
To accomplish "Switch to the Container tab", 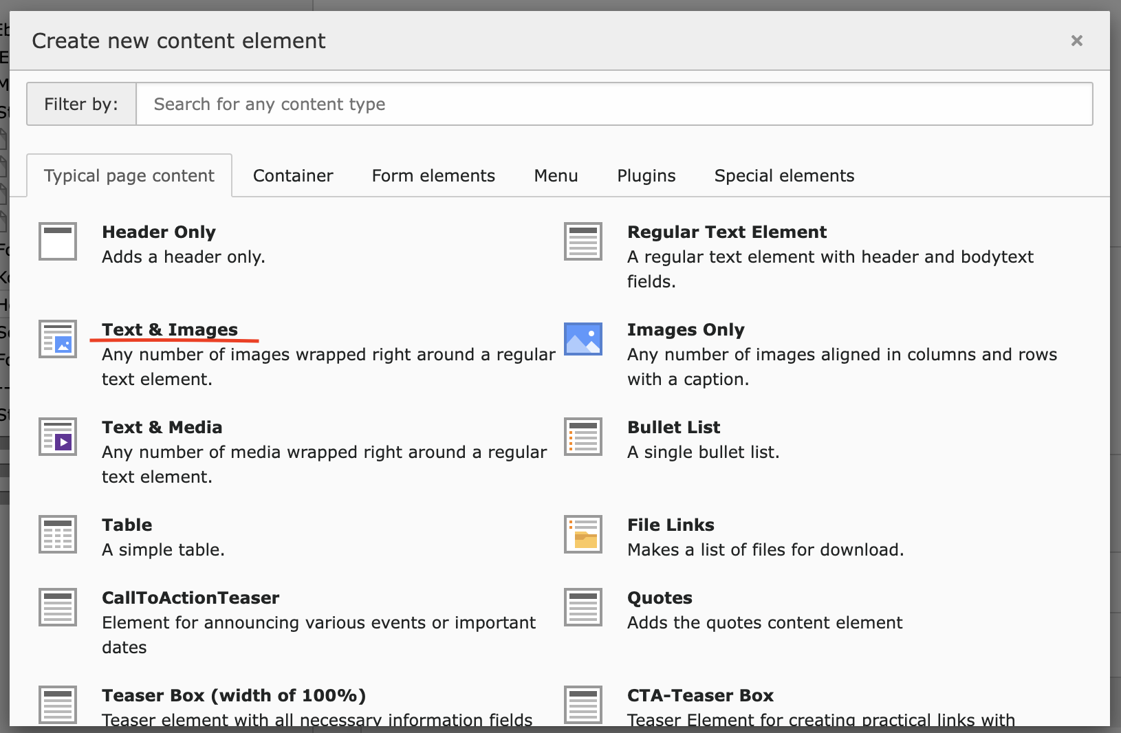I will pyautogui.click(x=293, y=176).
